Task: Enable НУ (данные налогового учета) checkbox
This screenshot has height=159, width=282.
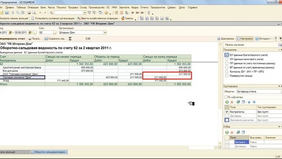Action: (x=226, y=59)
